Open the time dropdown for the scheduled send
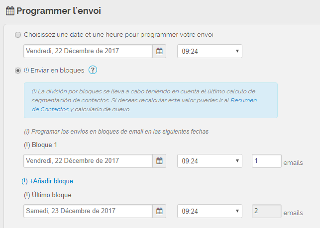This screenshot has height=228, width=320. pos(210,51)
